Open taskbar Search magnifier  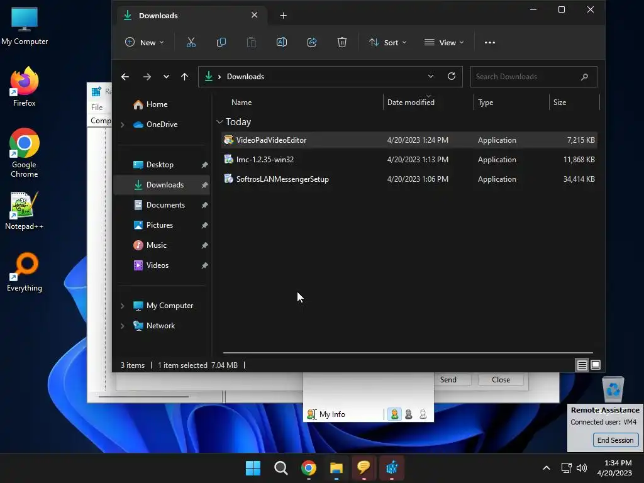(x=281, y=468)
